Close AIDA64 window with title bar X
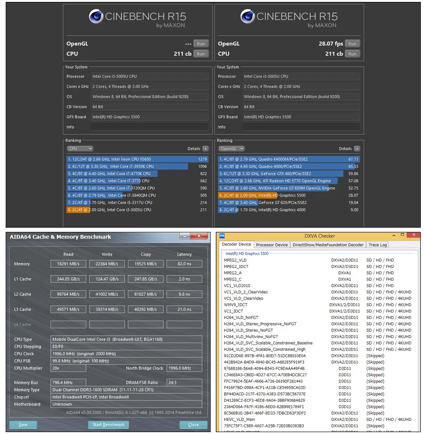The width and height of the screenshot is (426, 434). [x=199, y=236]
